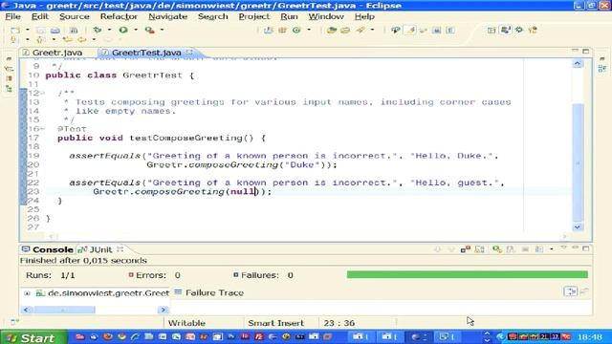612x344 pixels.
Task: Switch to the Console view tab
Action: [48, 249]
